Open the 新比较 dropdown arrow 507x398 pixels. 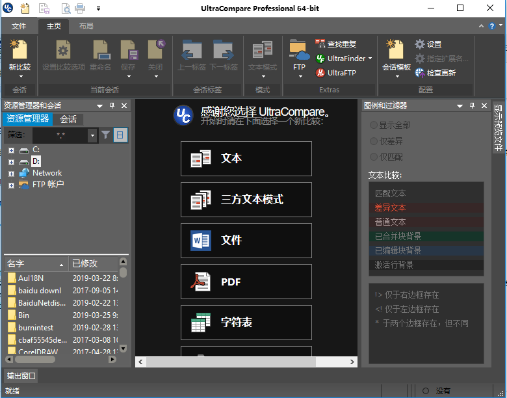(21, 76)
